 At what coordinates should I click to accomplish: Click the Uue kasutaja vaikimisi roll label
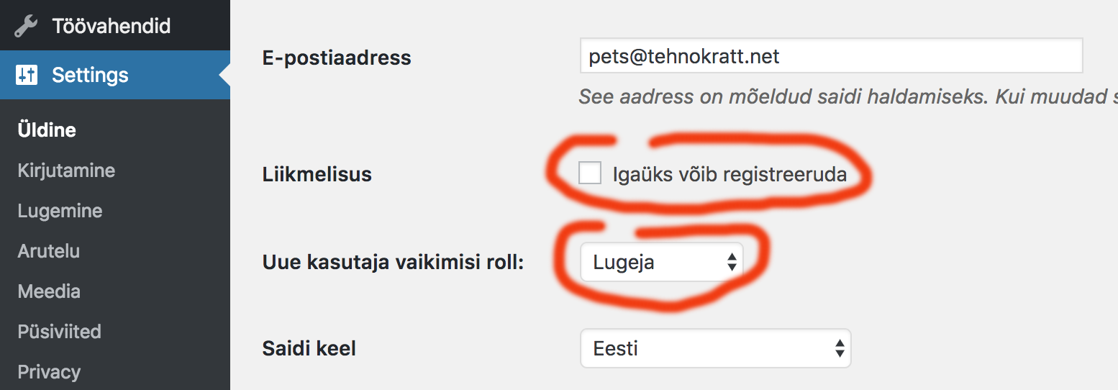(394, 262)
